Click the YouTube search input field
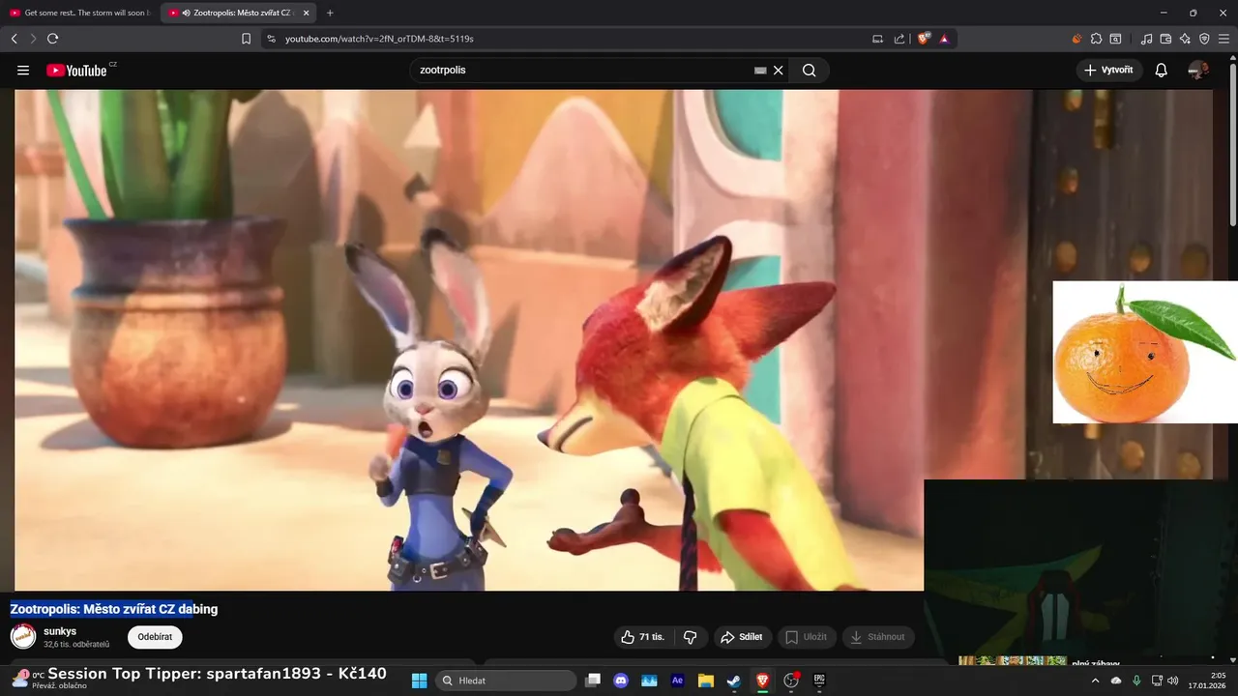 pyautogui.click(x=584, y=70)
